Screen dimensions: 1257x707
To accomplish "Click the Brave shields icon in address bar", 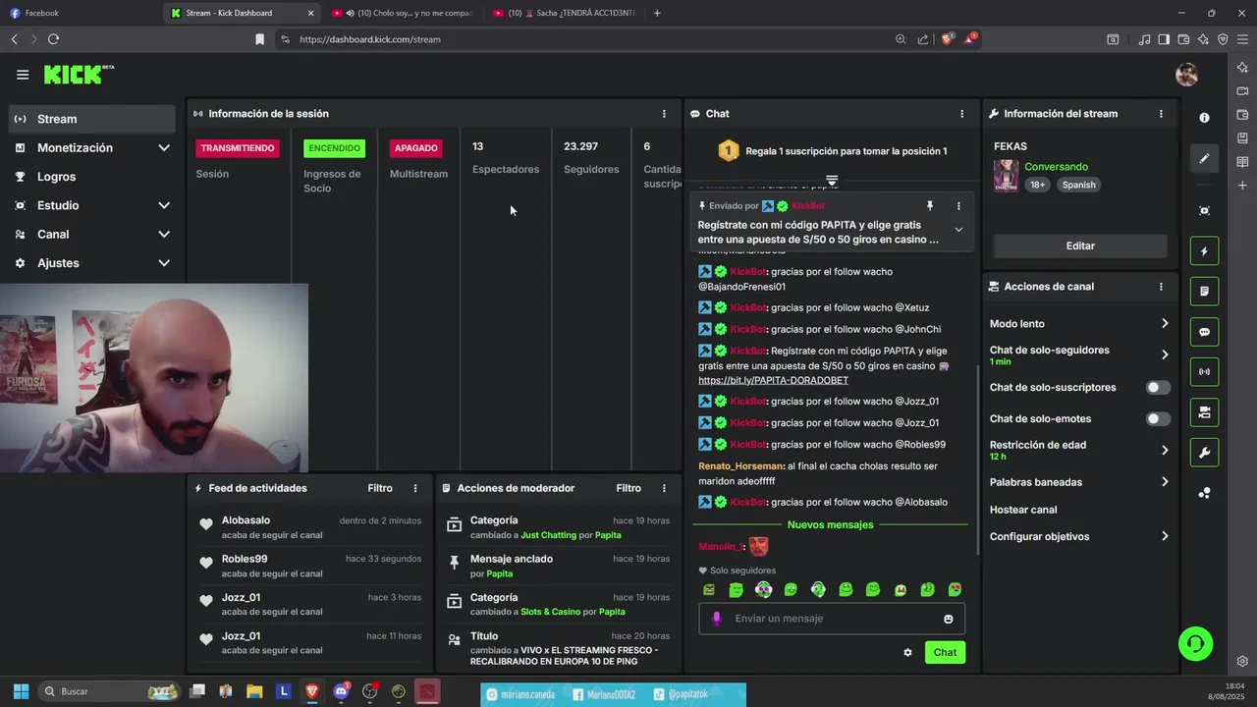I will pyautogui.click(x=947, y=39).
